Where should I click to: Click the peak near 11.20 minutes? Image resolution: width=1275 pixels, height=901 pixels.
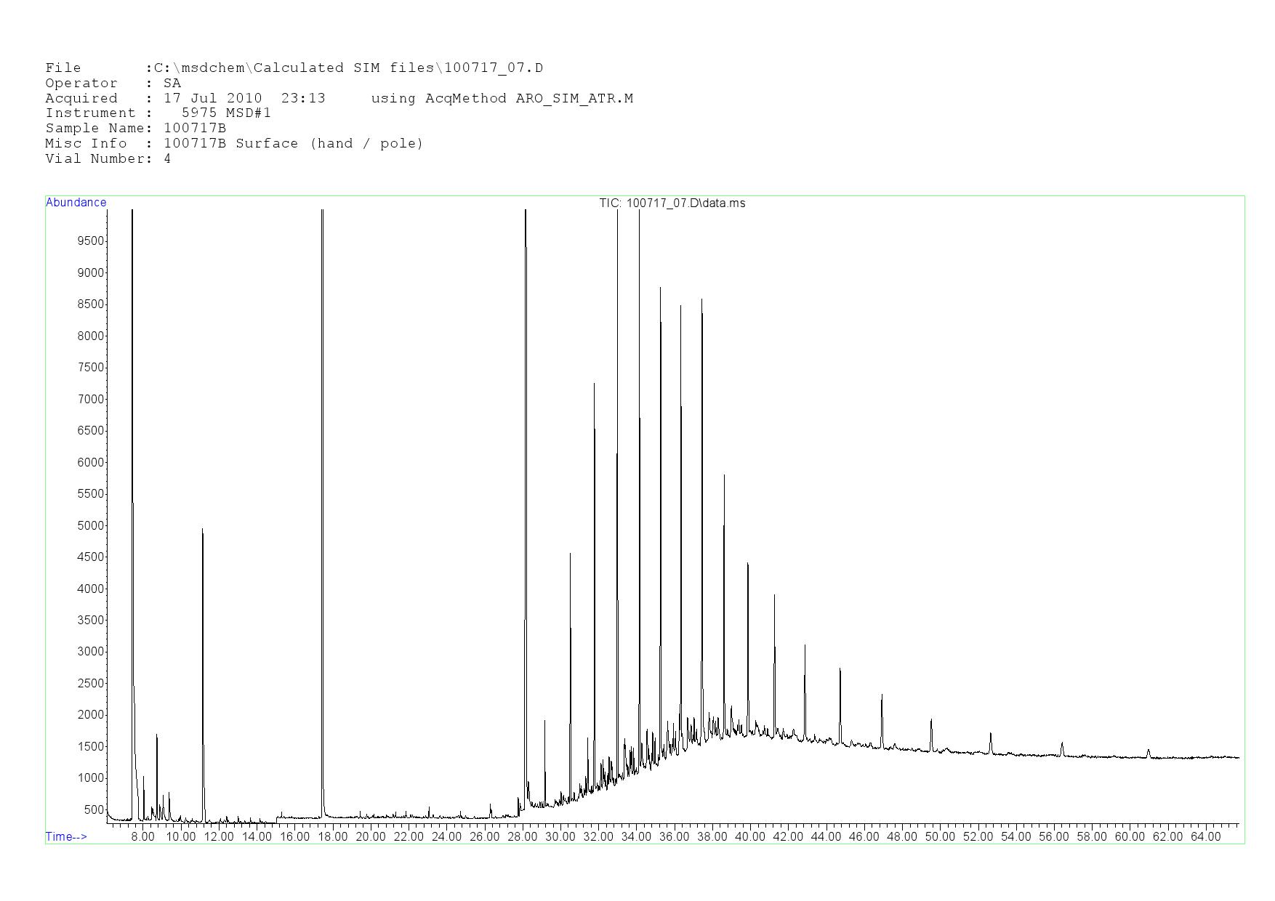pos(203,654)
